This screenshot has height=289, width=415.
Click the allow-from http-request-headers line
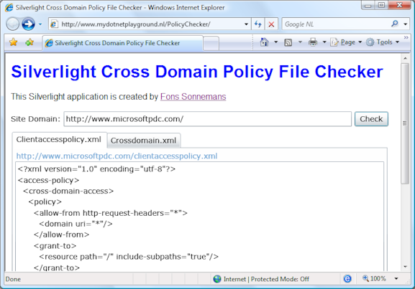pyautogui.click(x=111, y=213)
